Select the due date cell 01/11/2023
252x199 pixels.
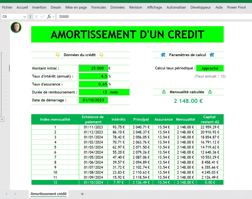pos(93,127)
